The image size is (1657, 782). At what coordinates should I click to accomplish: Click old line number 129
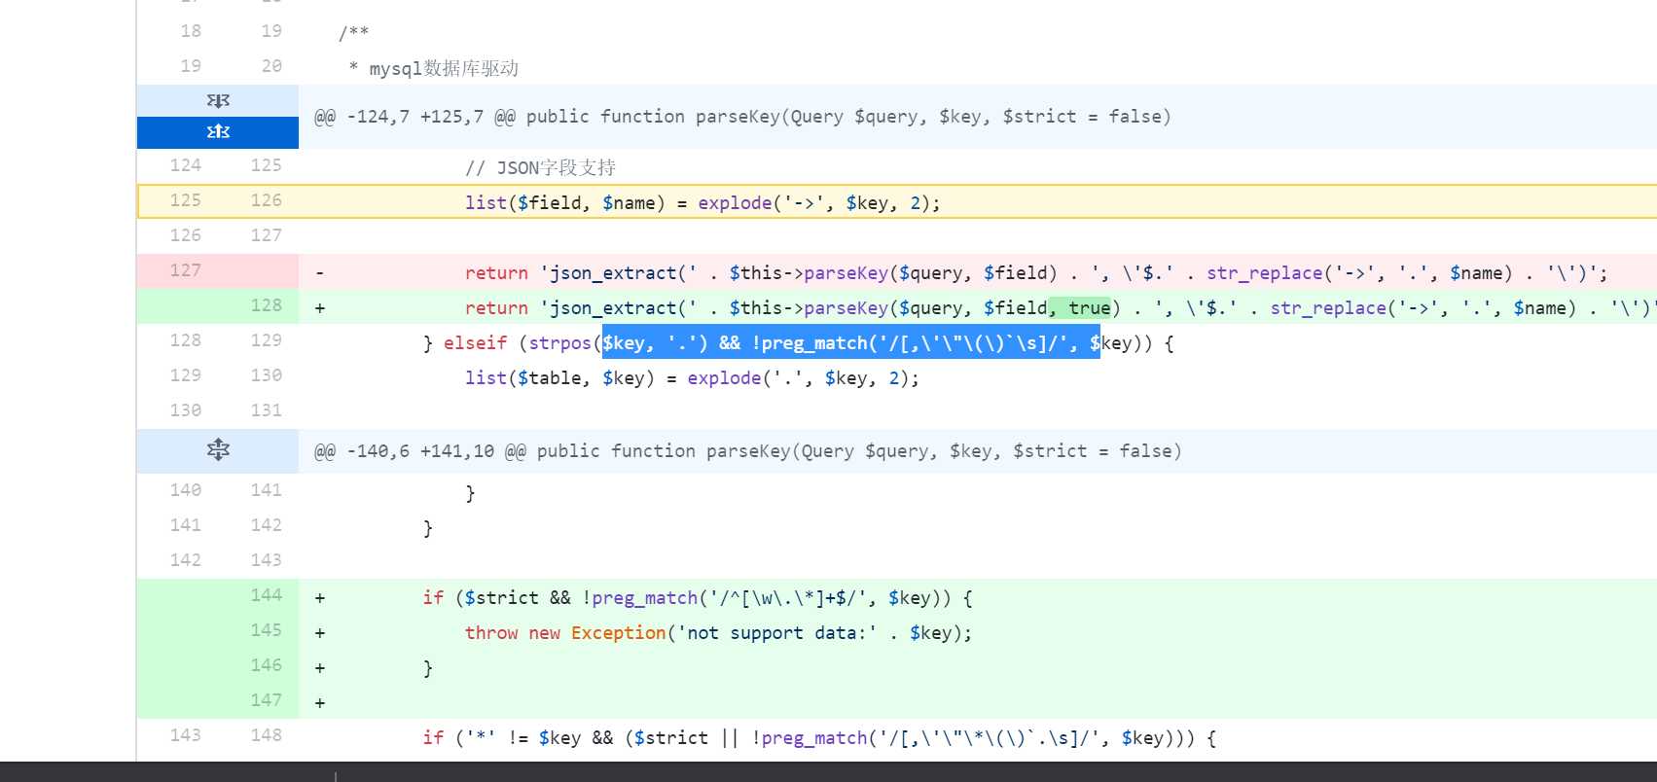pyautogui.click(x=185, y=375)
